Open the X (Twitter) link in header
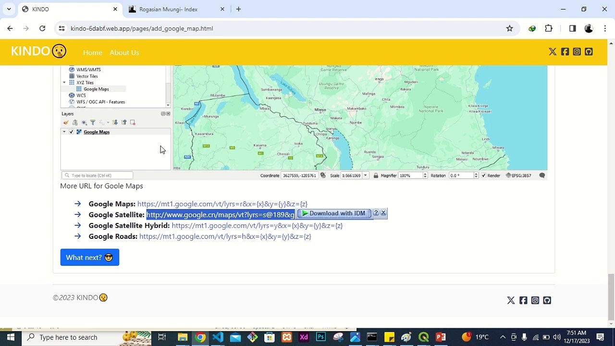 coord(553,52)
